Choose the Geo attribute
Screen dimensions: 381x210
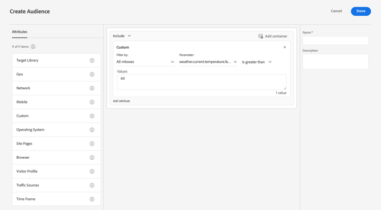coord(56,74)
